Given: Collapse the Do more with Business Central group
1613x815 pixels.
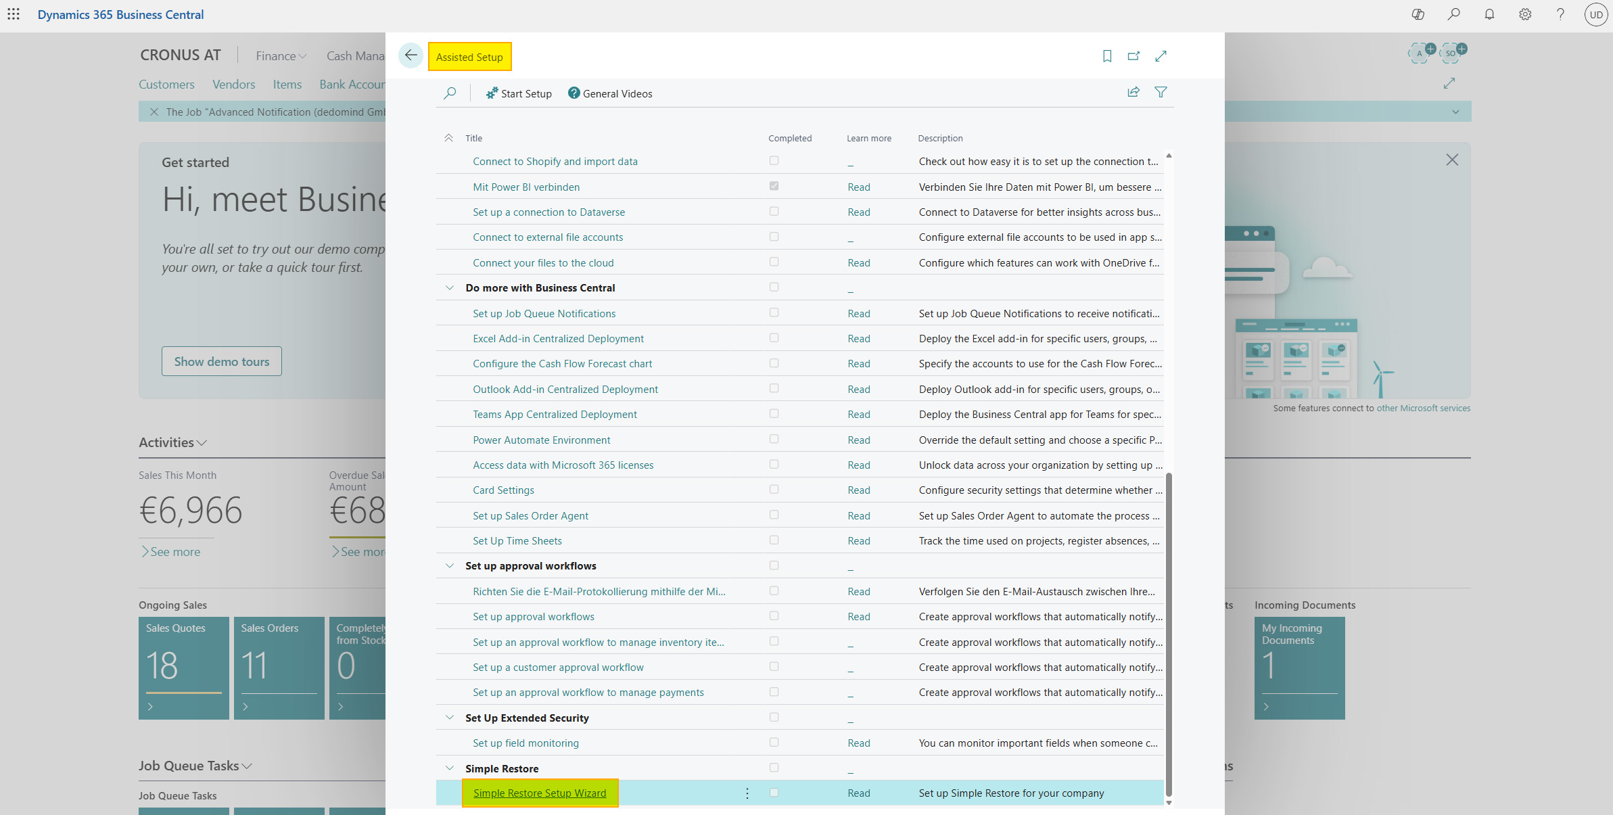Looking at the screenshot, I should [450, 287].
